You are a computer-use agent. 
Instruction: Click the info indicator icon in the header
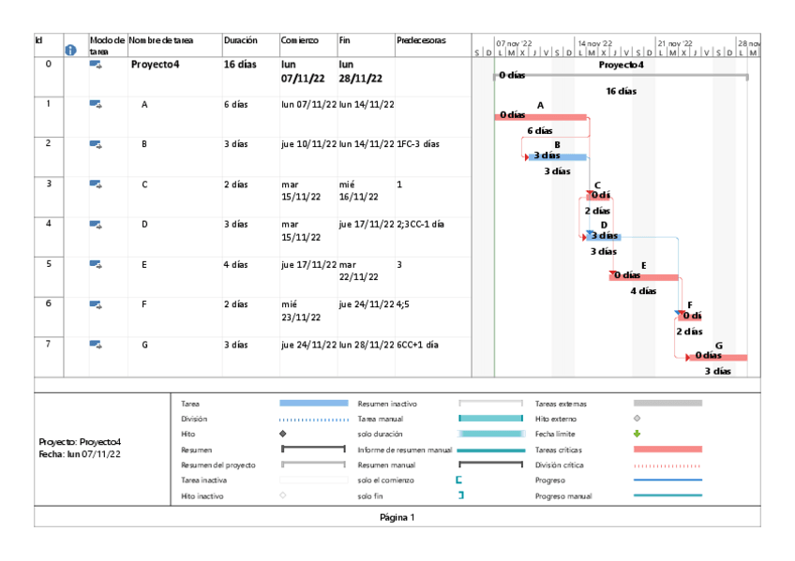(x=70, y=51)
